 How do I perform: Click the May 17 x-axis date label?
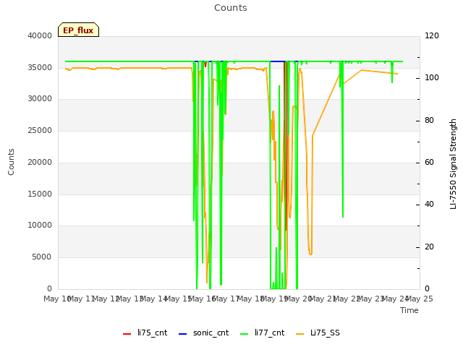(x=226, y=299)
